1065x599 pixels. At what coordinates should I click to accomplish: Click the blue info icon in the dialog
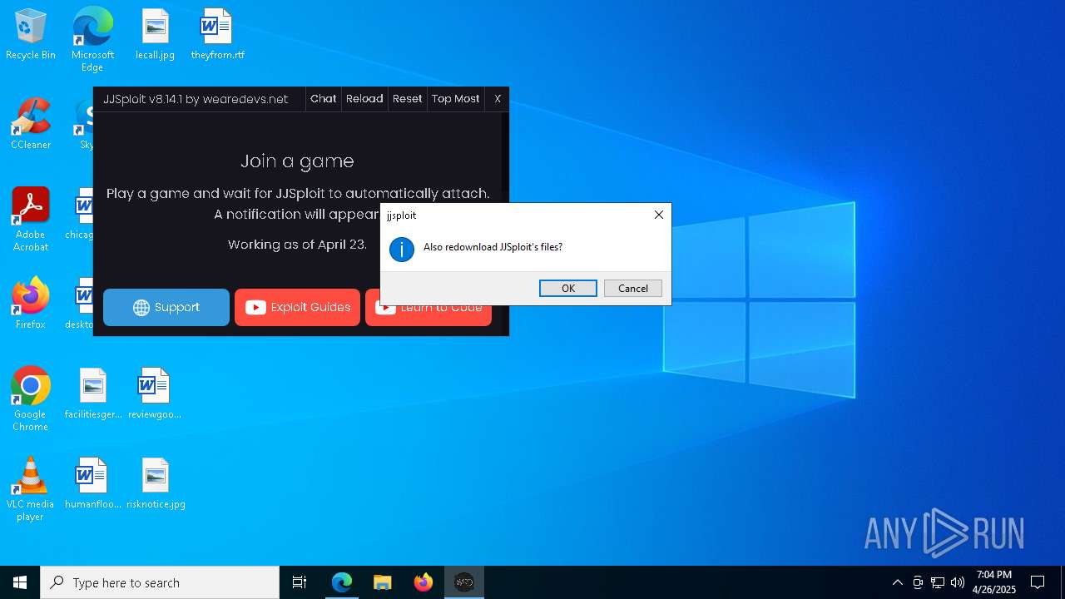coord(402,249)
